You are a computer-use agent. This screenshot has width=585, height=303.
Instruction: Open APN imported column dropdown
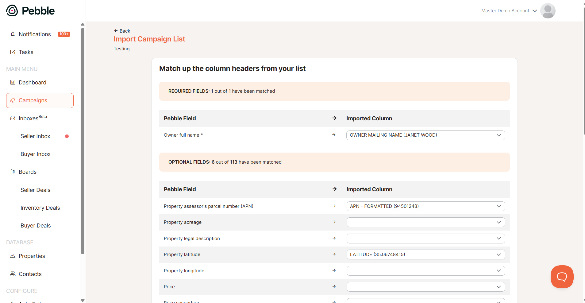coord(426,206)
